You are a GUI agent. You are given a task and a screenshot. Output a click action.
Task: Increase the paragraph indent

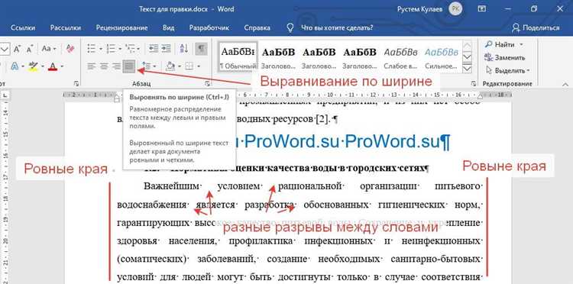(167, 49)
